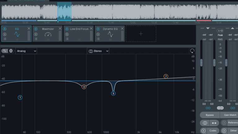
Task: Click the I/O meter button
Action: coord(220,31)
